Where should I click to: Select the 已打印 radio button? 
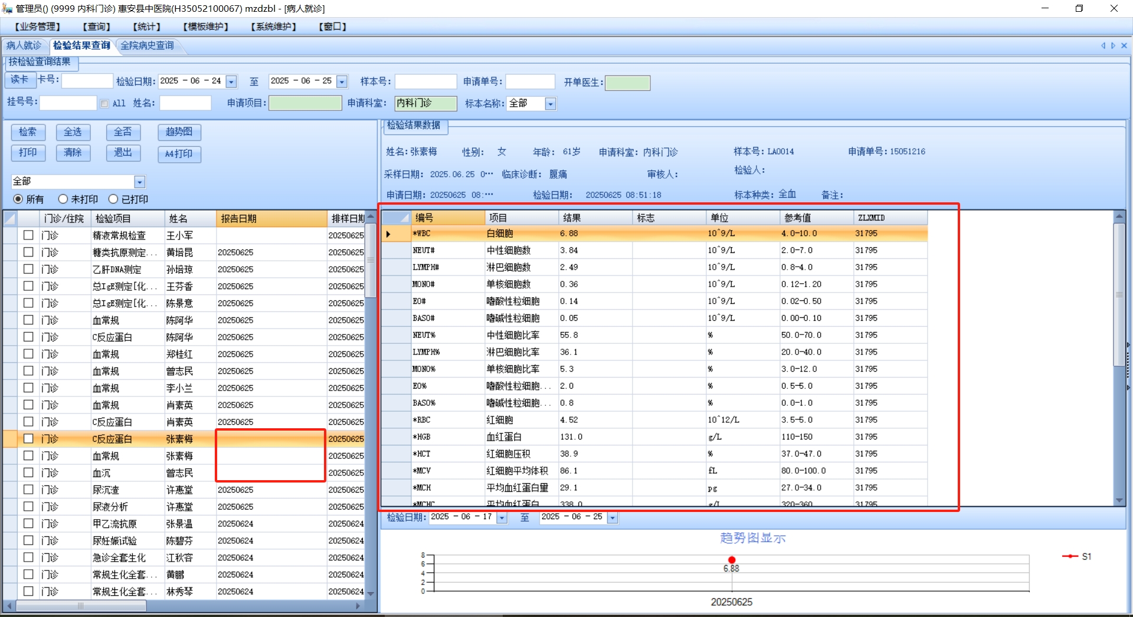coord(113,199)
